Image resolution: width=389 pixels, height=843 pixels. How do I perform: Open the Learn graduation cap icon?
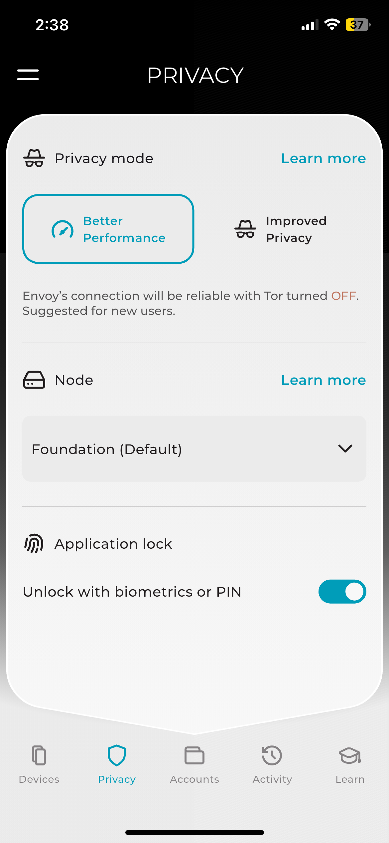[350, 755]
